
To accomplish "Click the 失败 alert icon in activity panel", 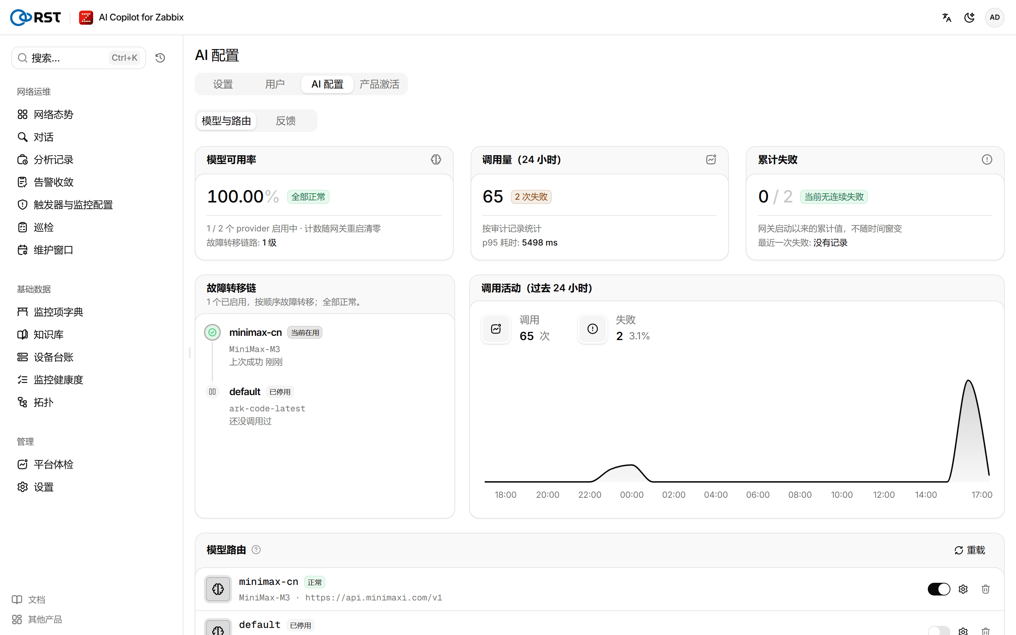I will click(x=592, y=329).
